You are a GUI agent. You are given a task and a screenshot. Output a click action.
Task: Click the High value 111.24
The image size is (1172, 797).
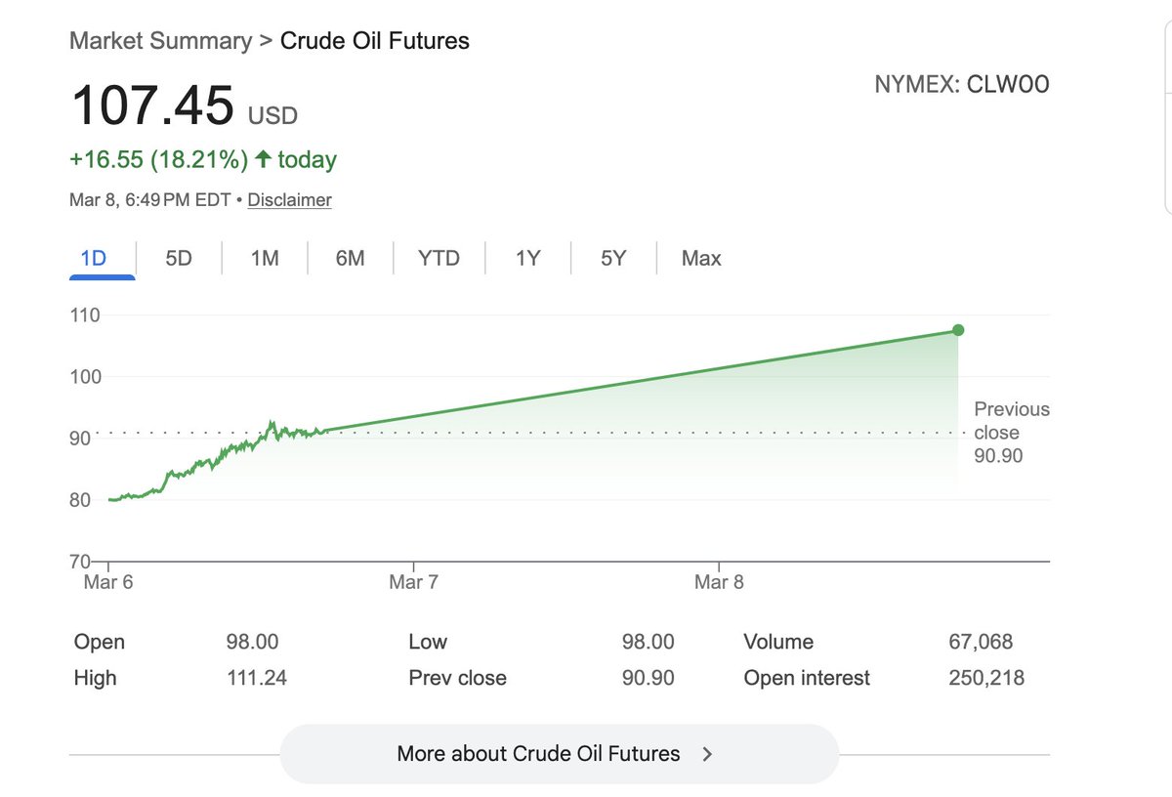256,678
